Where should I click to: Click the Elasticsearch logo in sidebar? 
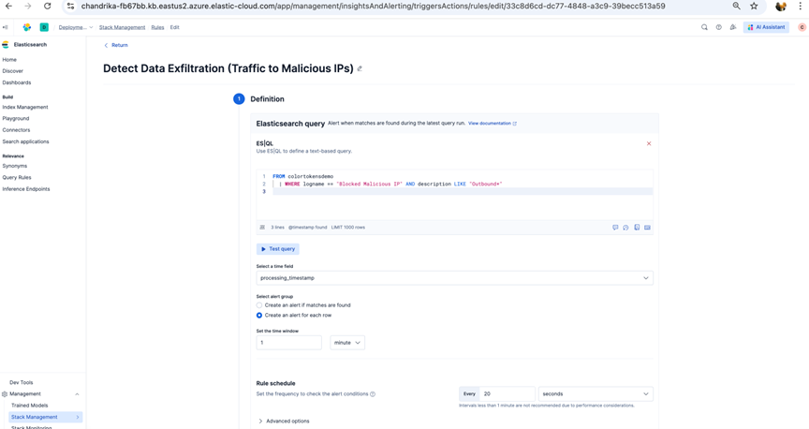(6, 44)
